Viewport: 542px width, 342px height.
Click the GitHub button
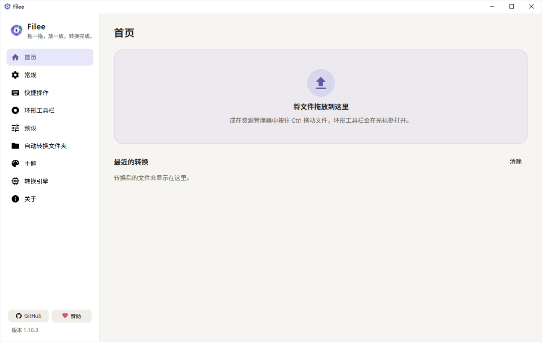[28, 316]
